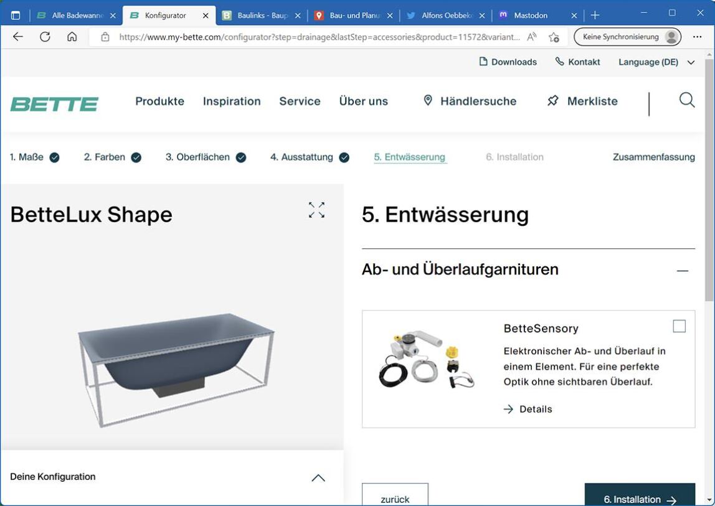Click the zurück button
Image resolution: width=715 pixels, height=506 pixels.
click(395, 495)
